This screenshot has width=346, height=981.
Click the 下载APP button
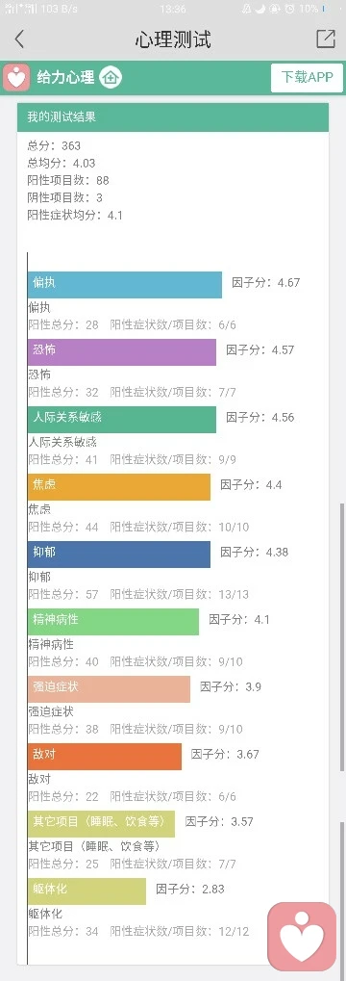point(307,78)
